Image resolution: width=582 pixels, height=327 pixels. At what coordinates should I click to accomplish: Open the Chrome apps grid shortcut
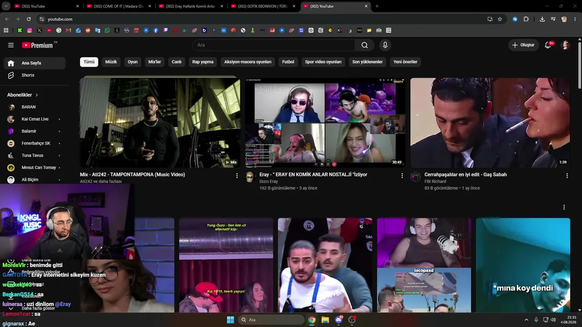(6, 30)
